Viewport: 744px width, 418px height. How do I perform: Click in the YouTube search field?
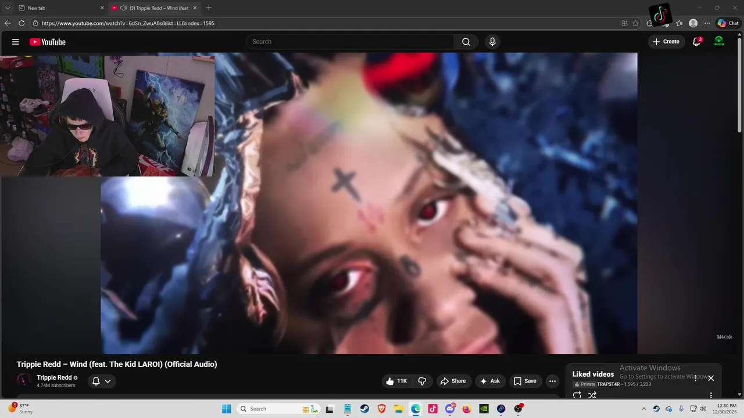(350, 42)
